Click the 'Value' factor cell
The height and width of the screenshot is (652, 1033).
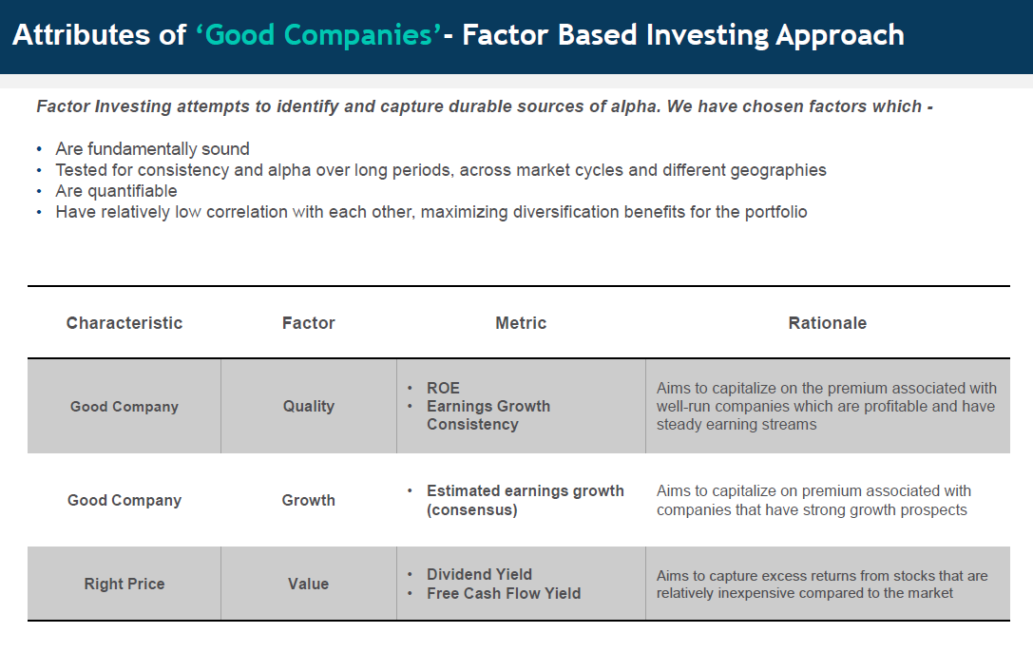[309, 585]
